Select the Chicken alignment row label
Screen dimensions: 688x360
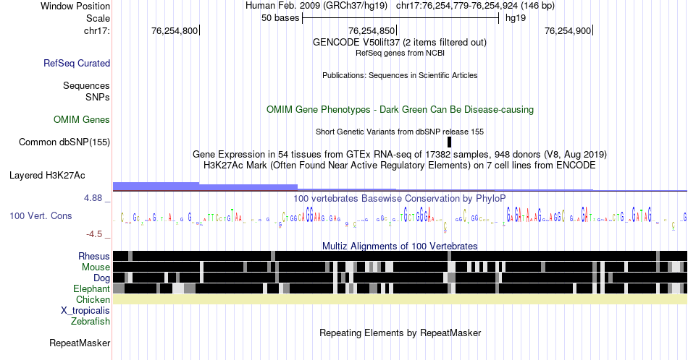pyautogui.click(x=93, y=299)
